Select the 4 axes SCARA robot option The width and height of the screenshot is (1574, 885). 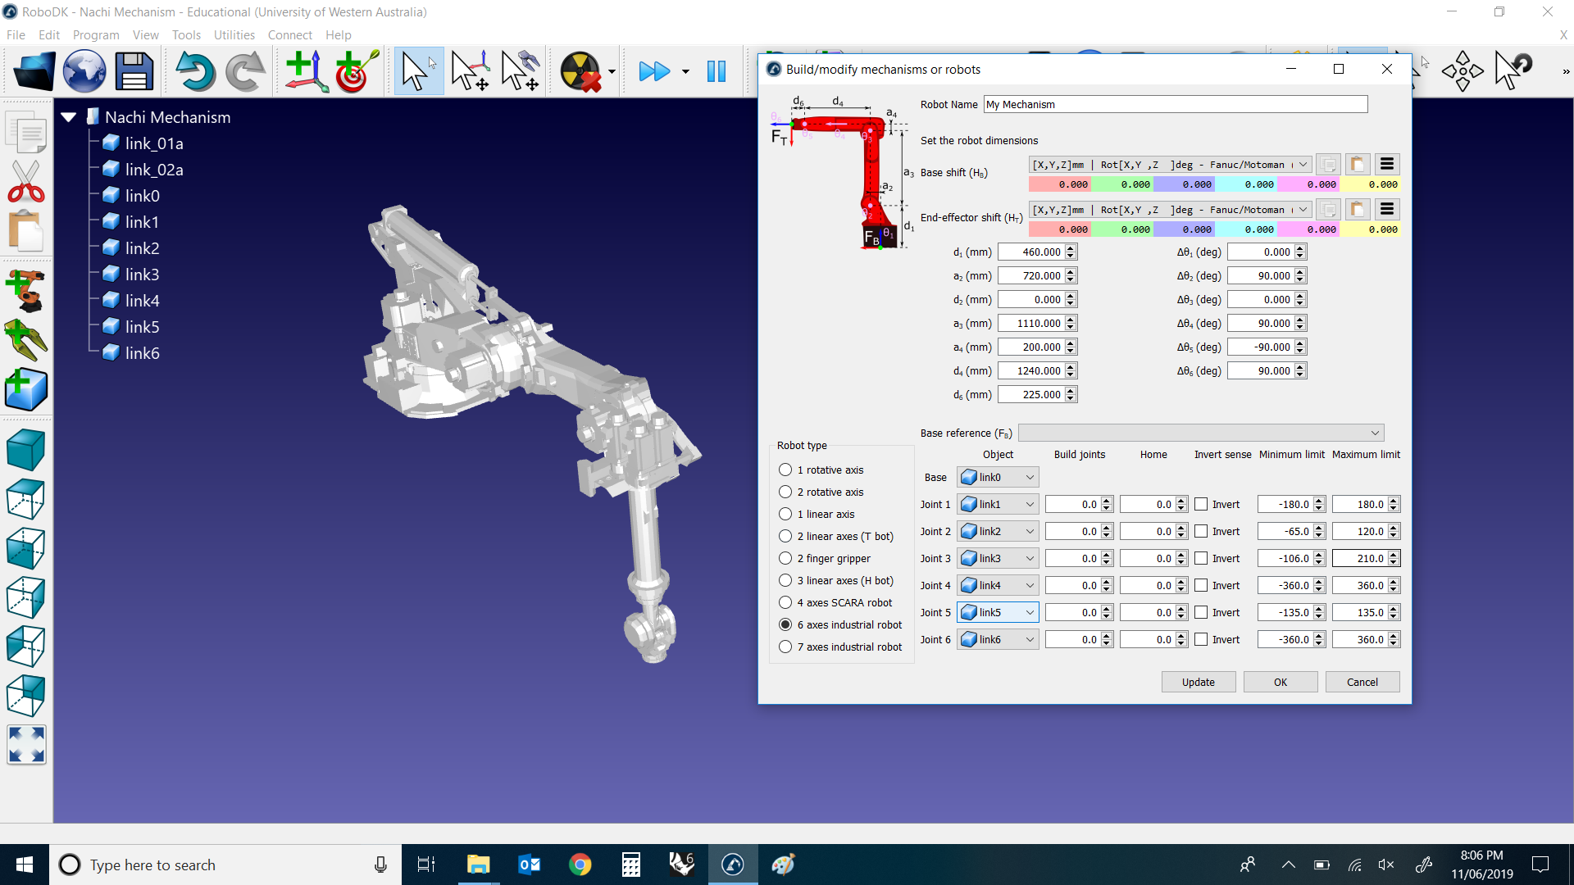coord(785,602)
